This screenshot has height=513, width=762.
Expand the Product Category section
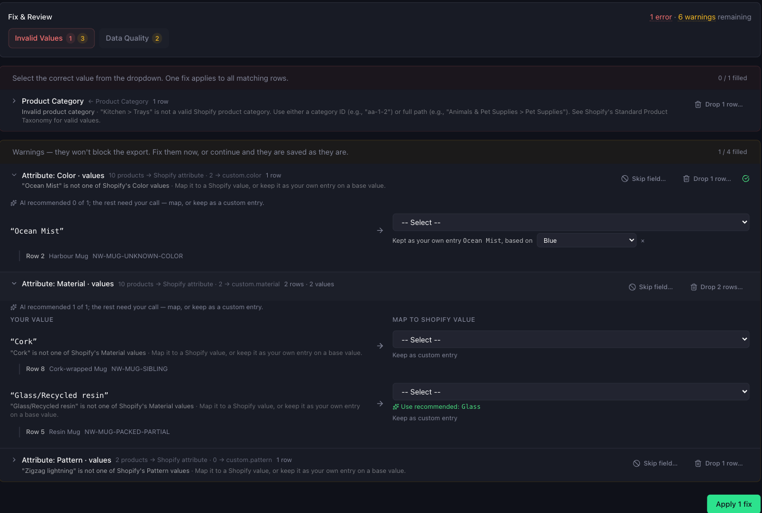tap(14, 101)
